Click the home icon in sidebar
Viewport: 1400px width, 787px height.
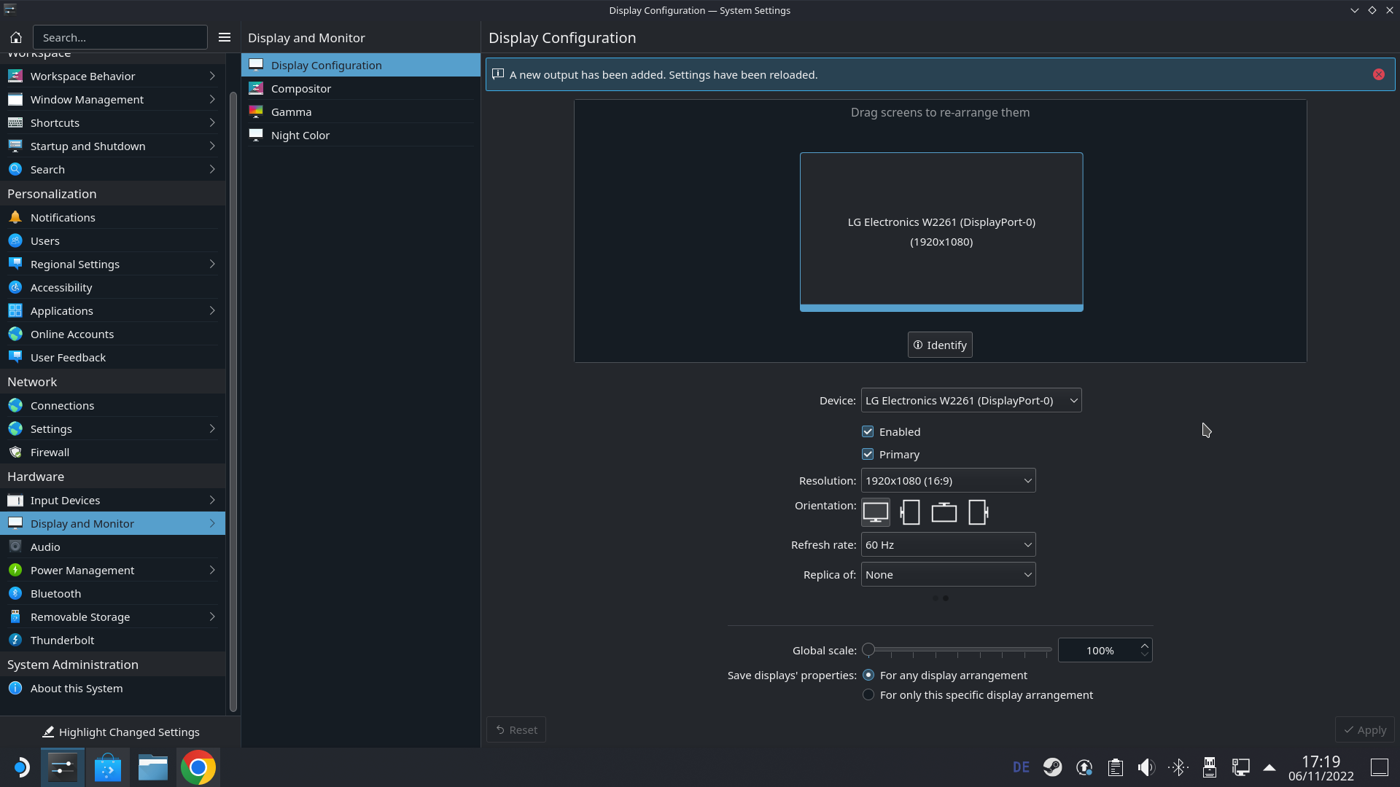click(16, 37)
